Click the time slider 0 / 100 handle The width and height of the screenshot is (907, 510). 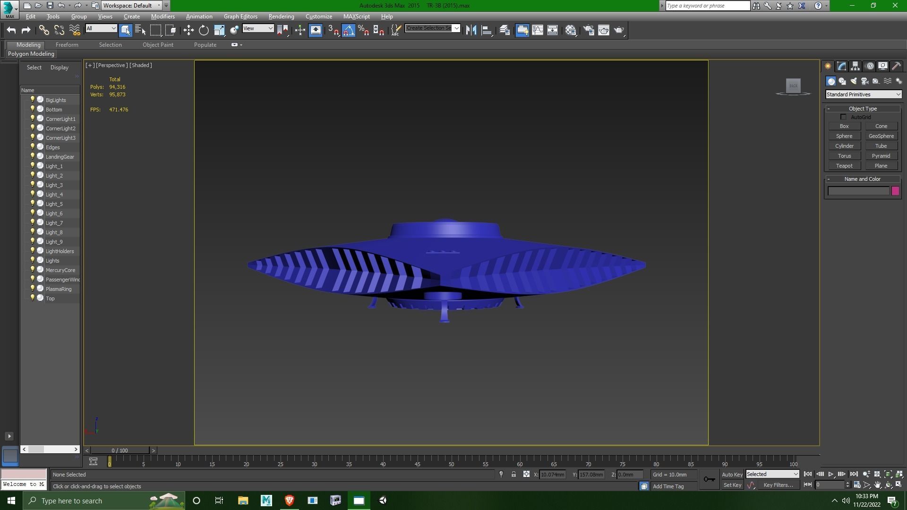pyautogui.click(x=120, y=450)
